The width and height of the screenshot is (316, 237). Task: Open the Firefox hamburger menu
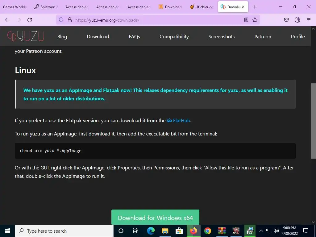[309, 20]
